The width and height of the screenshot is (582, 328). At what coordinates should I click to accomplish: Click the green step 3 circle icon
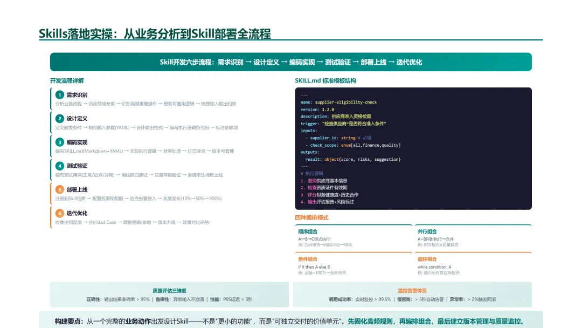(x=59, y=142)
